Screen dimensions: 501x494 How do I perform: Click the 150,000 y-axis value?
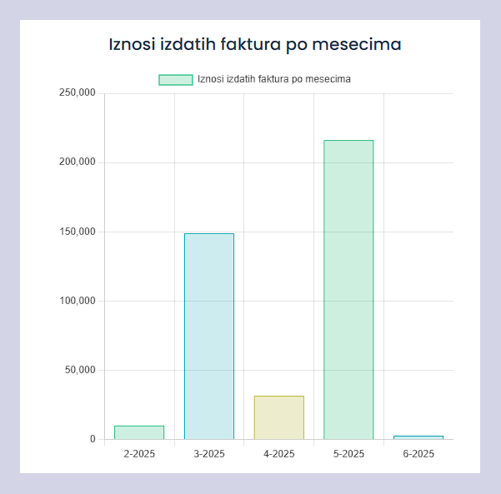(x=78, y=232)
